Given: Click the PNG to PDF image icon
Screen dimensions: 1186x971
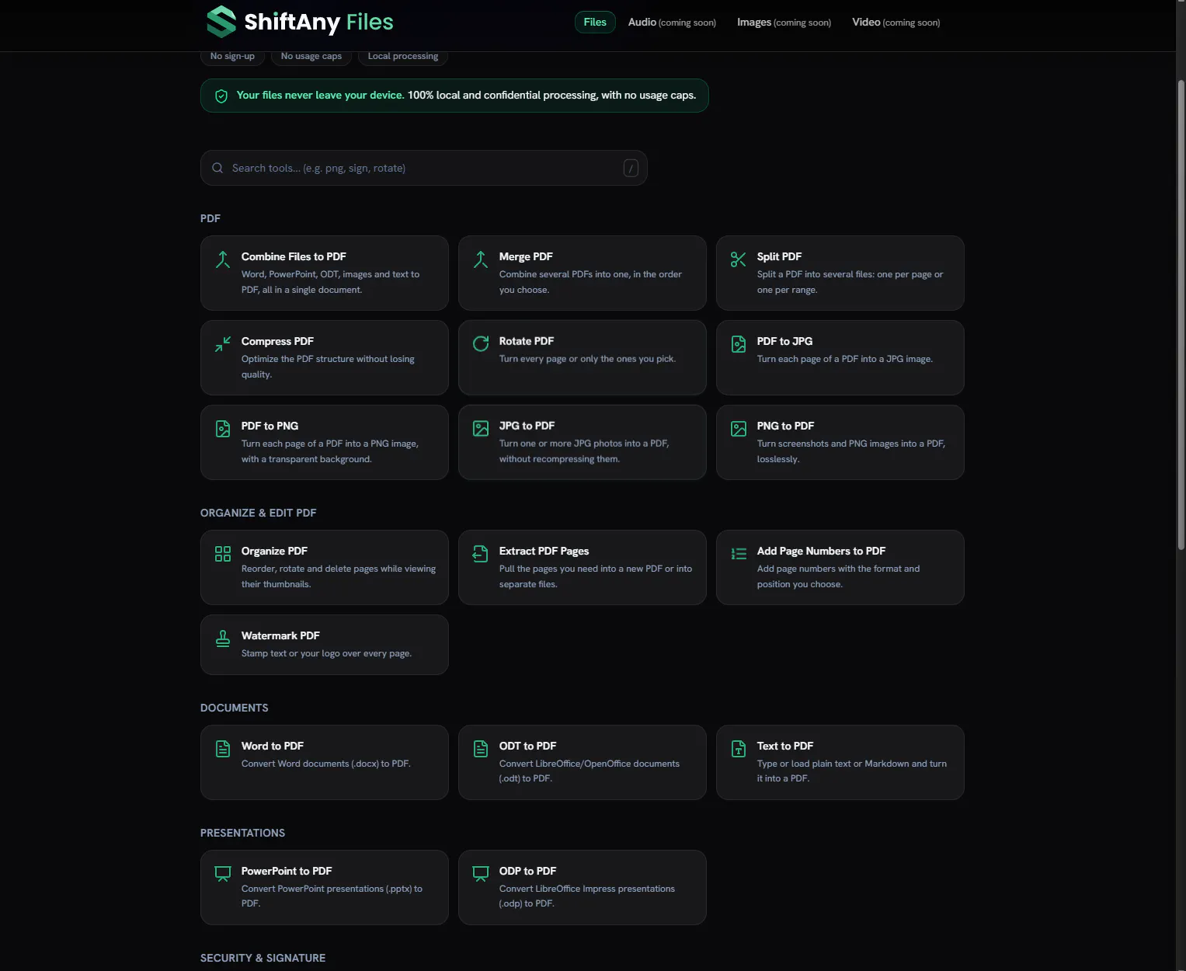Looking at the screenshot, I should coord(739,429).
